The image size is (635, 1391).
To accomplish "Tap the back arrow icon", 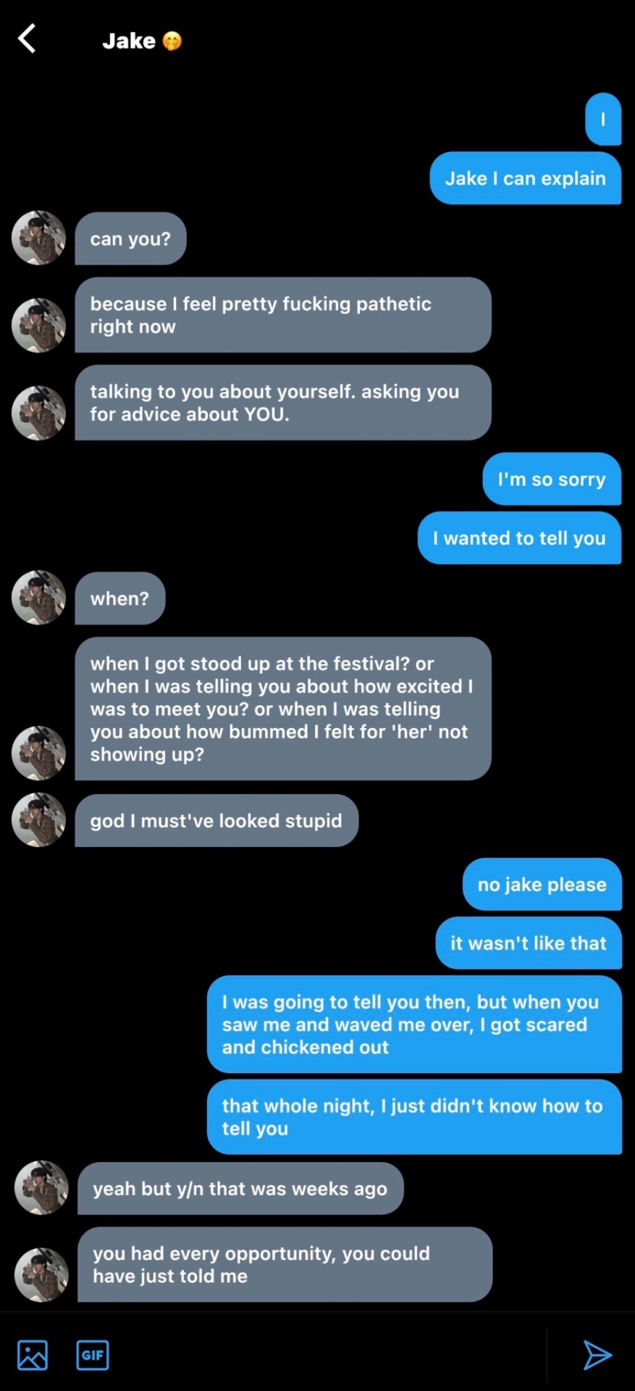I will click(x=28, y=39).
